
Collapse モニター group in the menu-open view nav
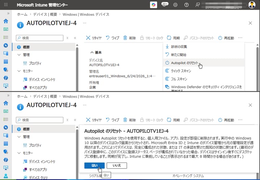pyautogui.click(x=19, y=71)
